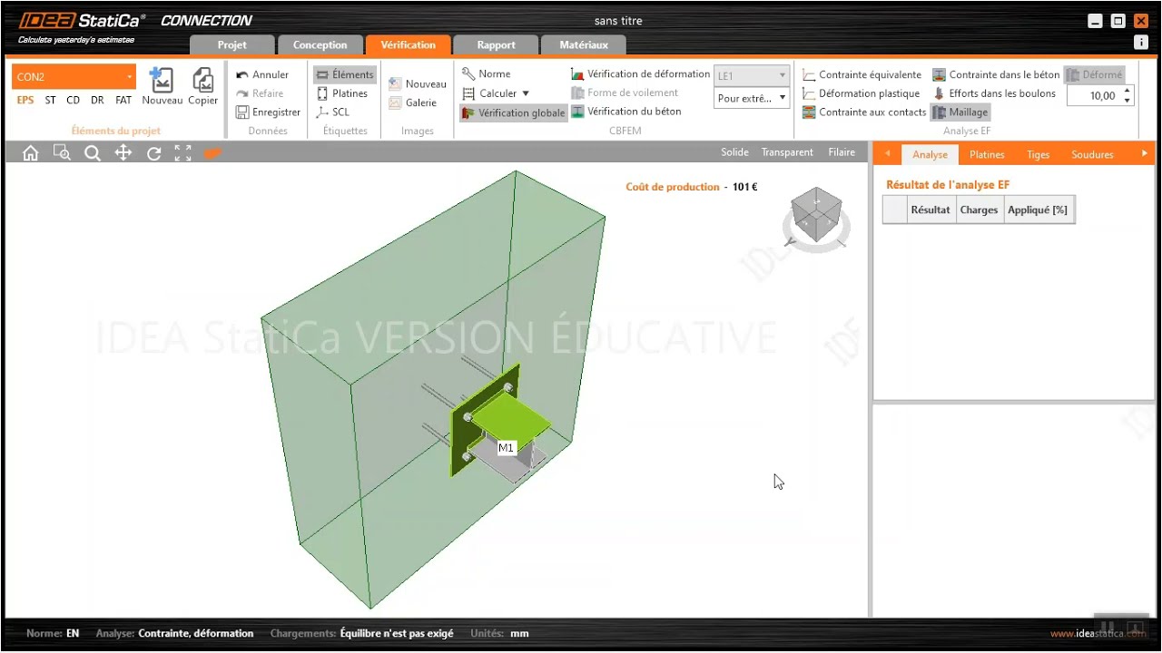Open the Norme settings

[x=487, y=74]
